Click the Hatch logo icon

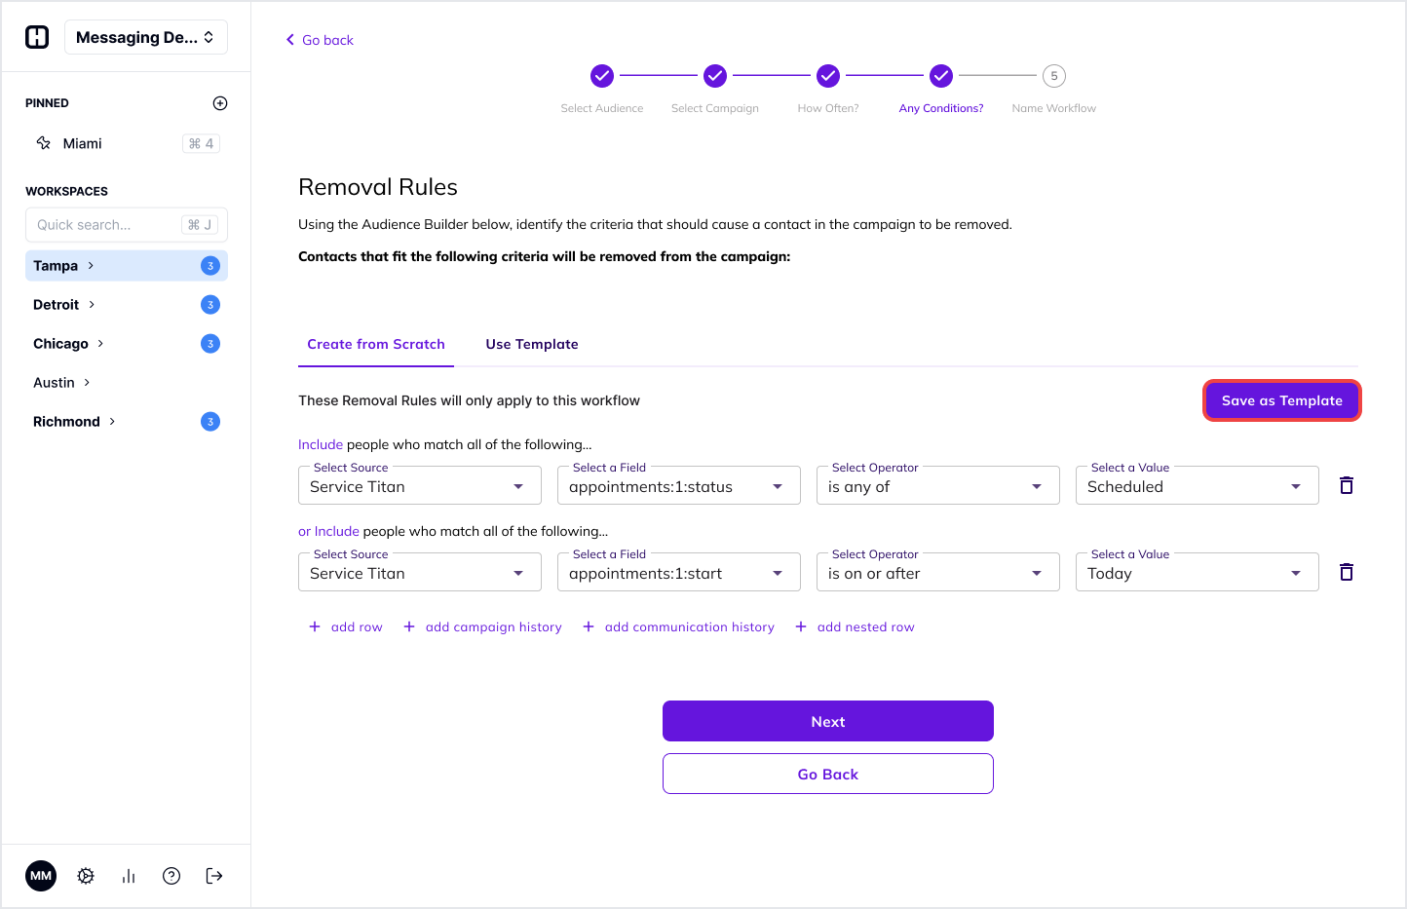(x=36, y=36)
